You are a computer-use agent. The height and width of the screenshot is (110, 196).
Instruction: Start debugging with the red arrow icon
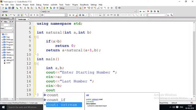coord(85,8)
